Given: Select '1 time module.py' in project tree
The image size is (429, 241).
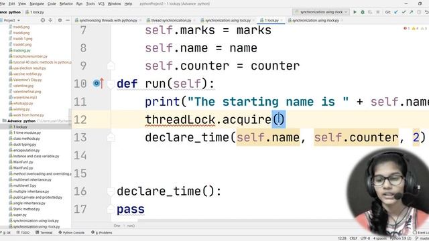Looking at the screenshot, I should [27, 133].
